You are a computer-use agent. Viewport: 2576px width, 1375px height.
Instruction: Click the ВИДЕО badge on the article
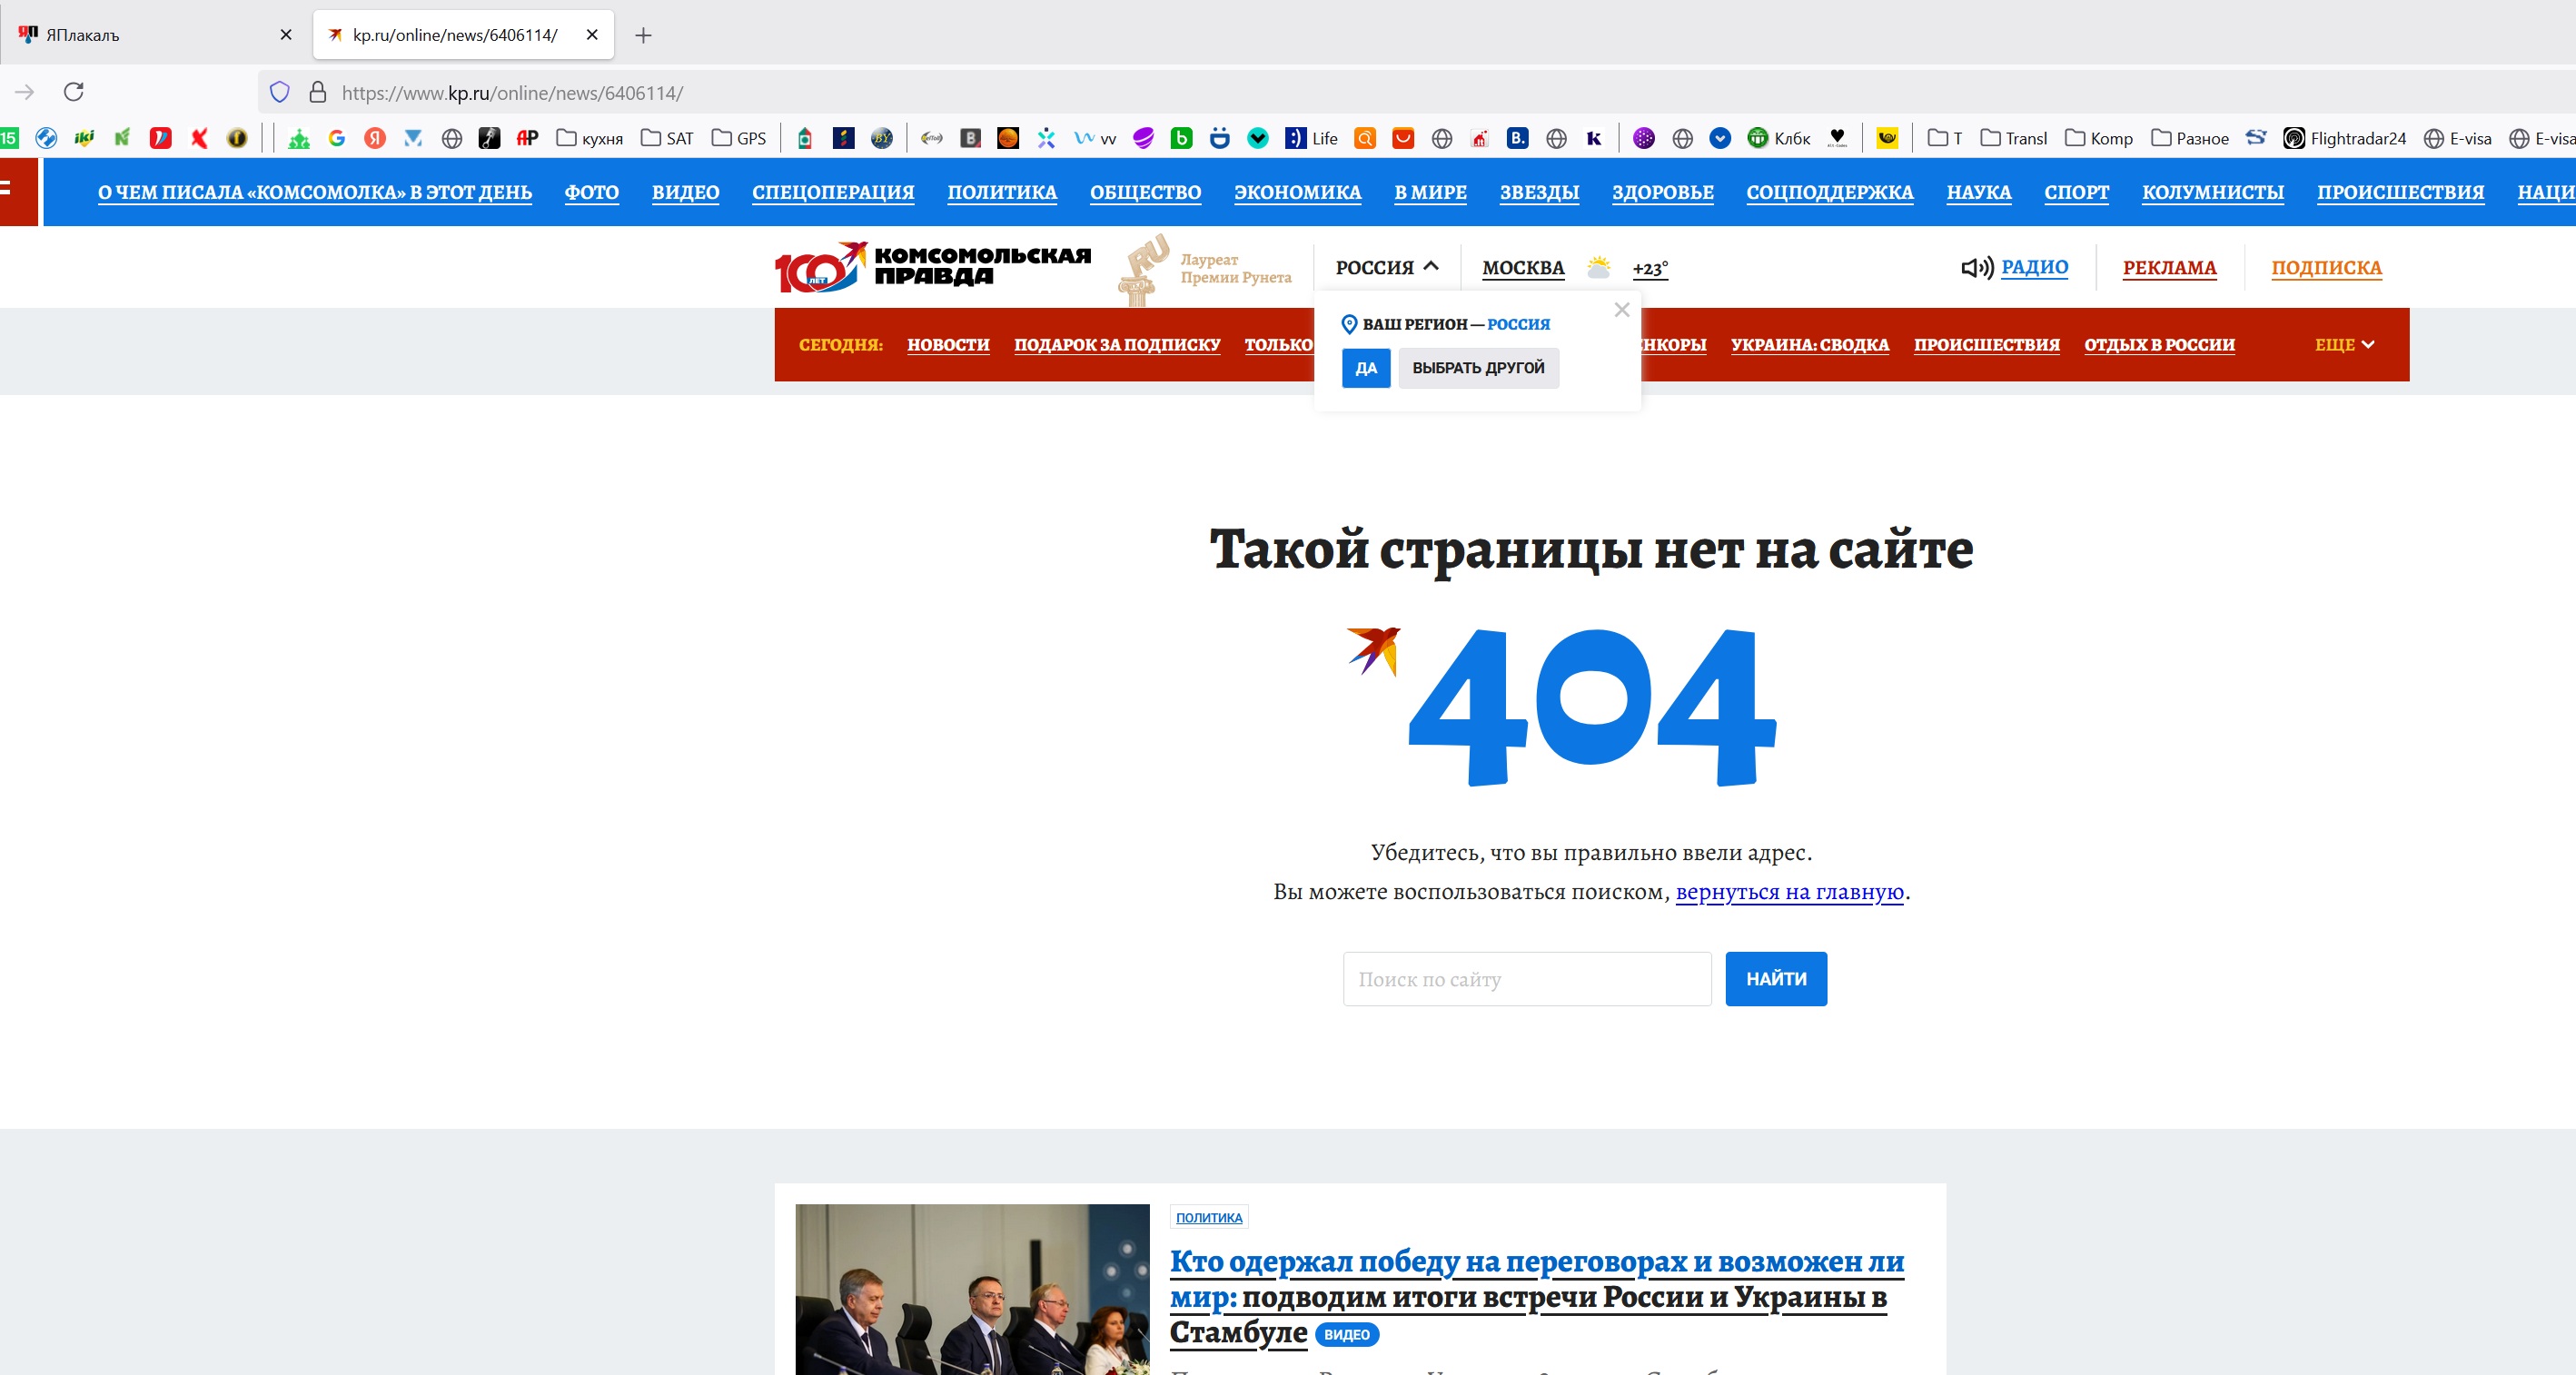pyautogui.click(x=1346, y=1334)
